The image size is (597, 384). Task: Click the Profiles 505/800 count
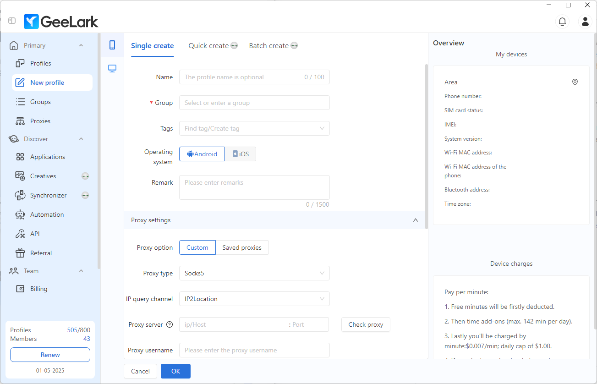tap(79, 330)
